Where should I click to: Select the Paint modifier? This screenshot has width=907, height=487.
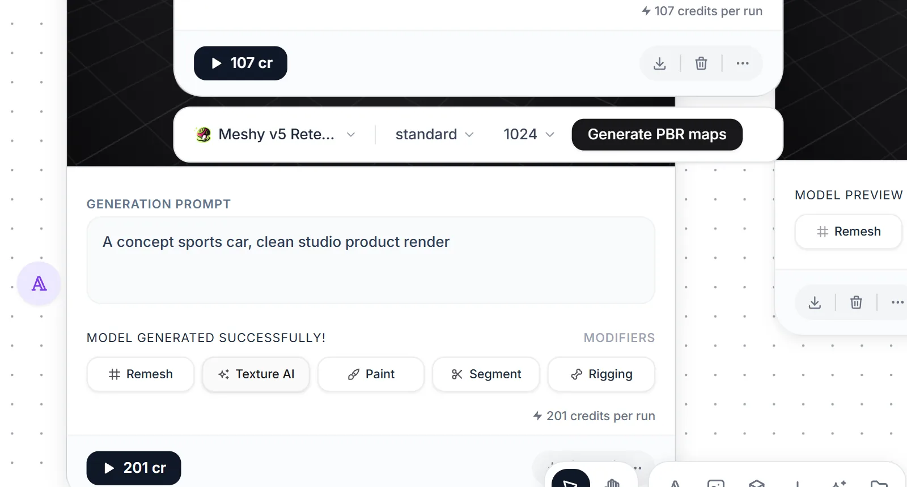pyautogui.click(x=371, y=374)
